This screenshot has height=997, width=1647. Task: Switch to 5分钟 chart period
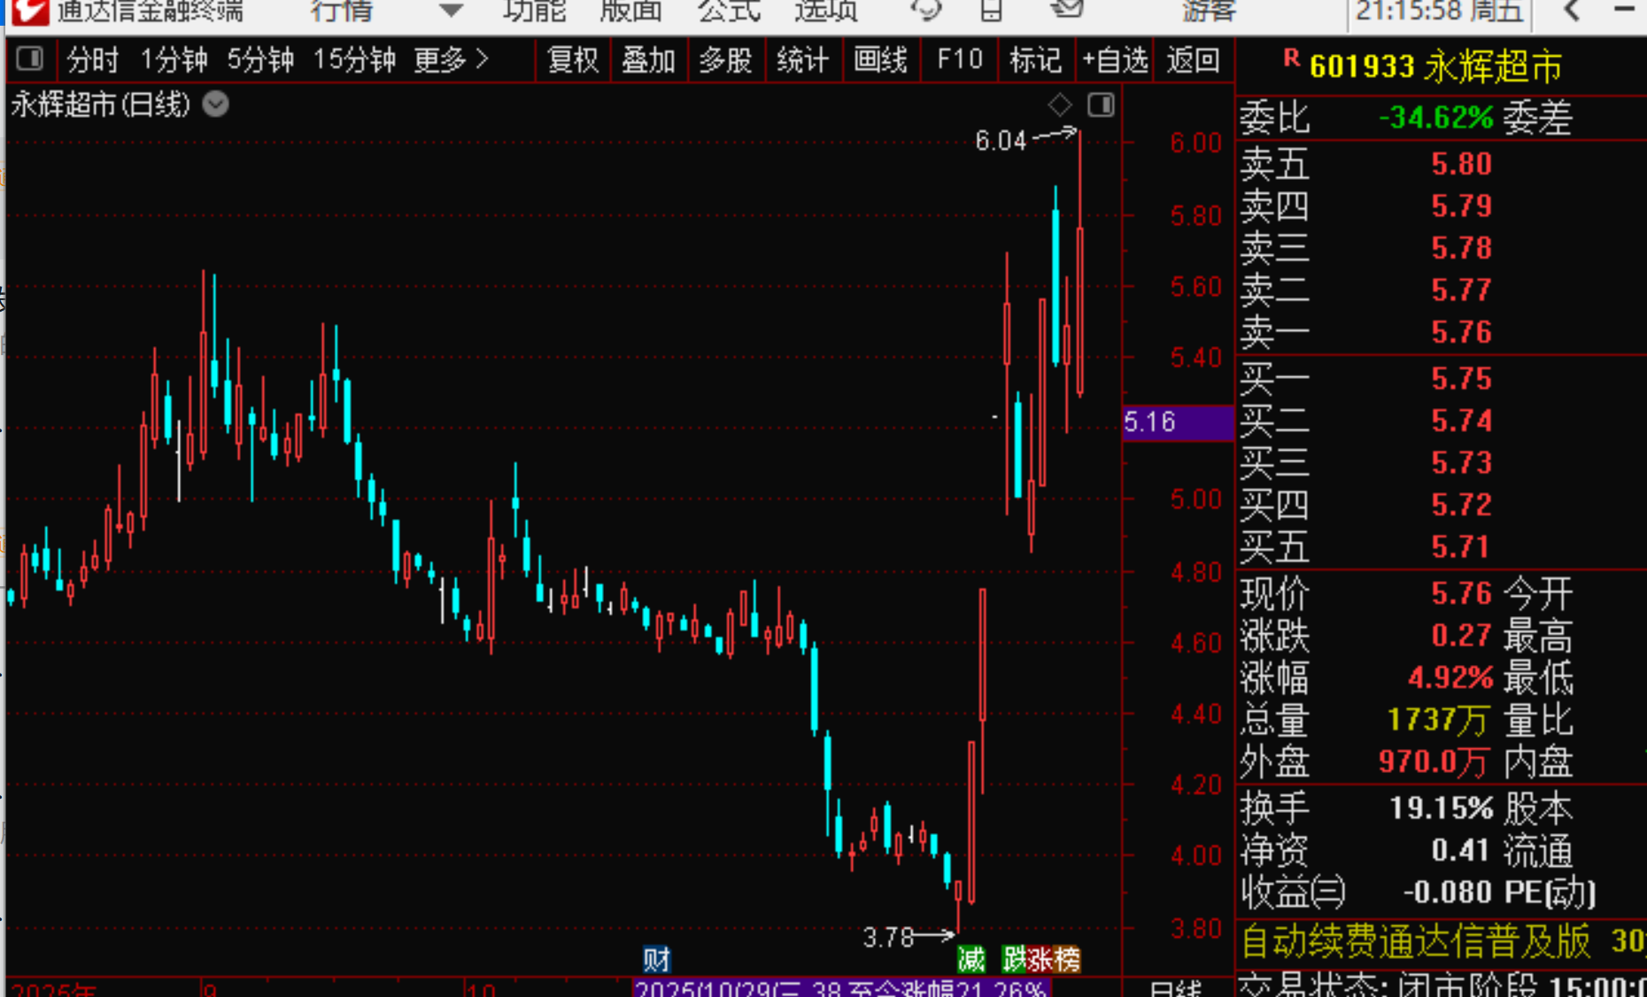(260, 60)
